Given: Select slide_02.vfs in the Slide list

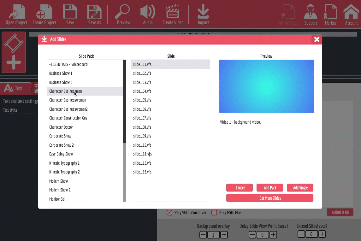Looking at the screenshot, I should point(170,73).
